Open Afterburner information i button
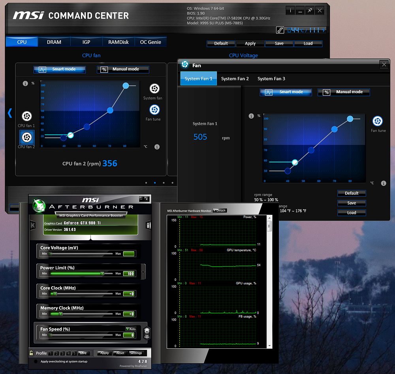This screenshot has width=395, height=374. 149,225
